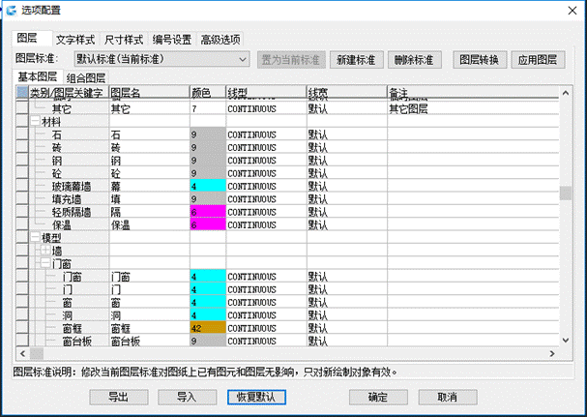Viewport: 587px width, 417px height.
Task: Collapse the 模型 tree category
Action: tap(36, 237)
